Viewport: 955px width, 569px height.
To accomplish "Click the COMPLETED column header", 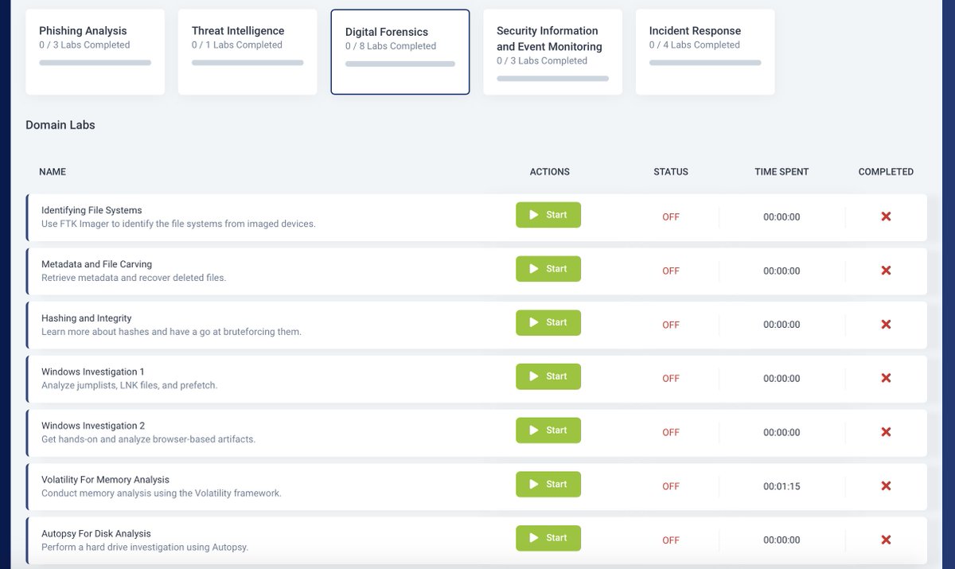I will coord(886,172).
